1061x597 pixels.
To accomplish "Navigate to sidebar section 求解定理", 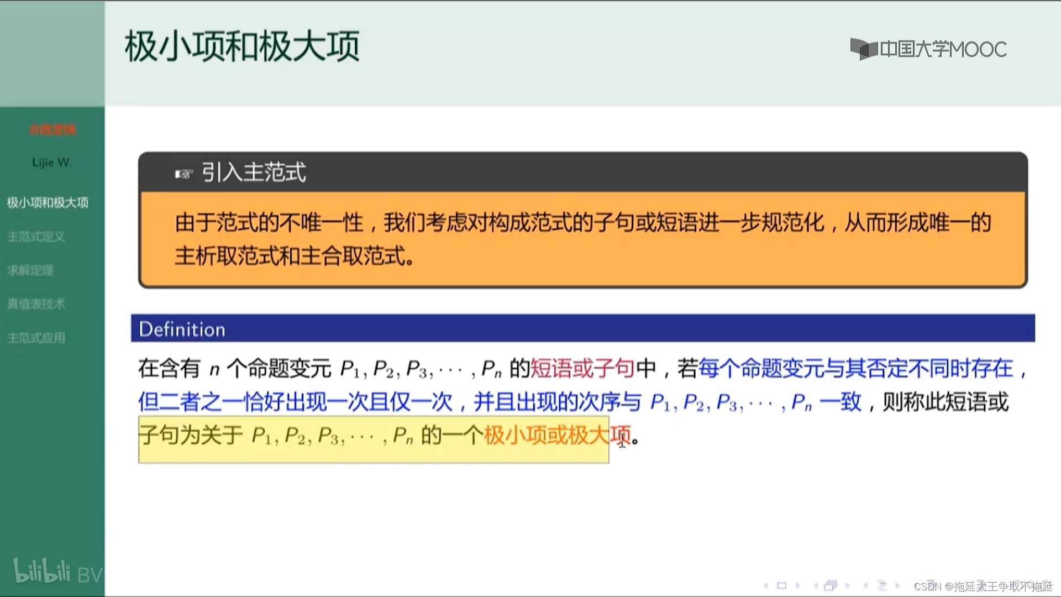I will tap(30, 270).
